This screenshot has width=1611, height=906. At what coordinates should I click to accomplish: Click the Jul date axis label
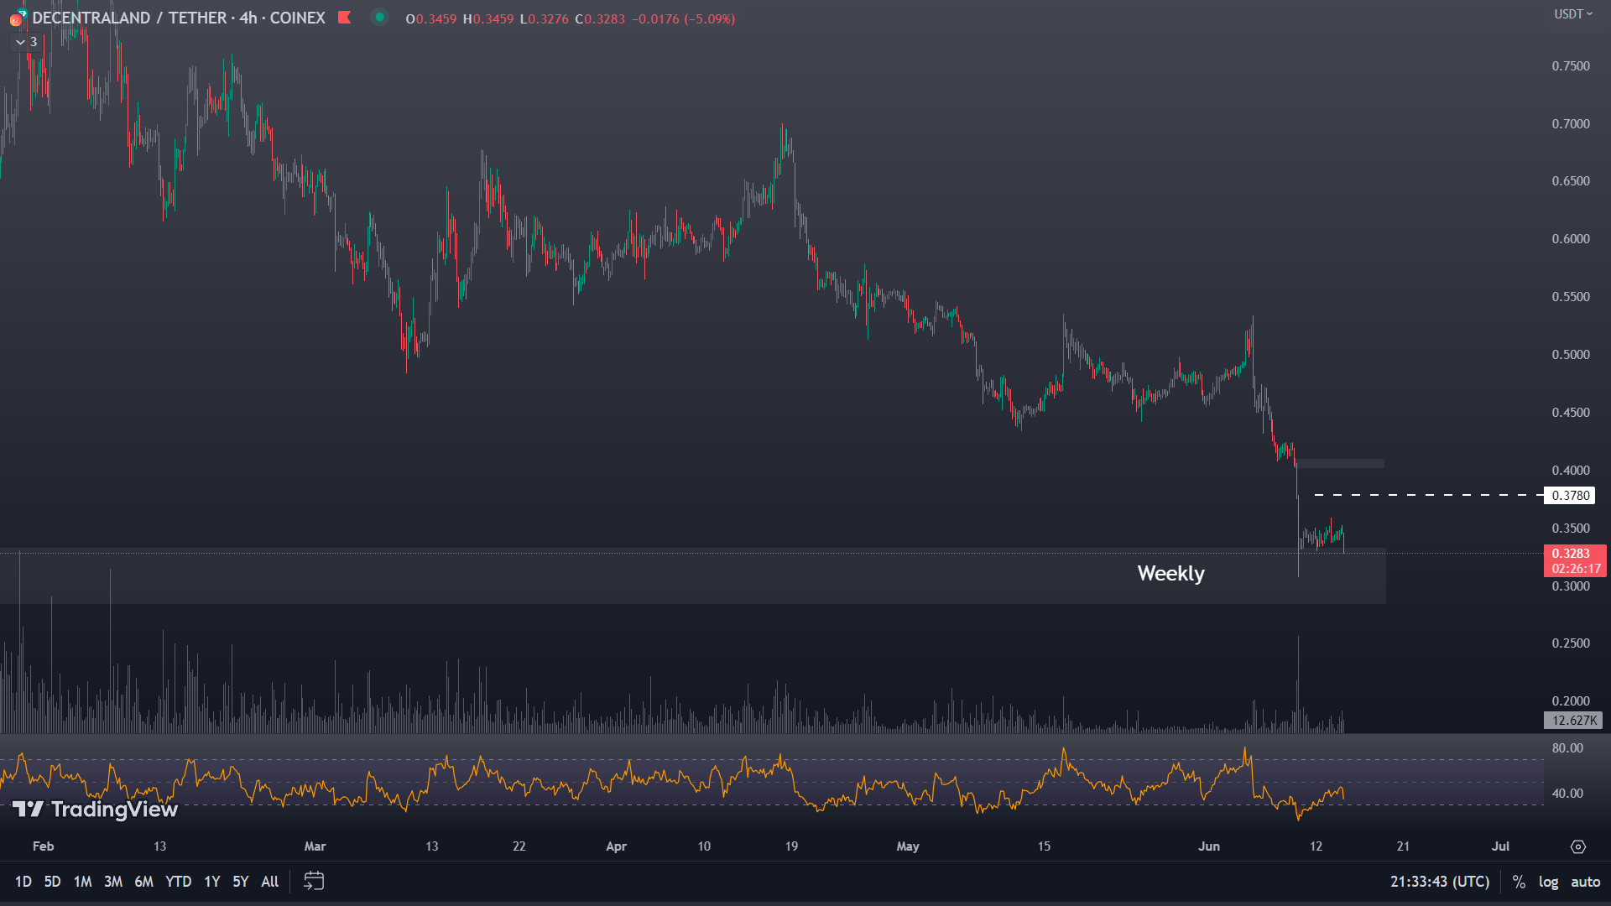(x=1500, y=846)
